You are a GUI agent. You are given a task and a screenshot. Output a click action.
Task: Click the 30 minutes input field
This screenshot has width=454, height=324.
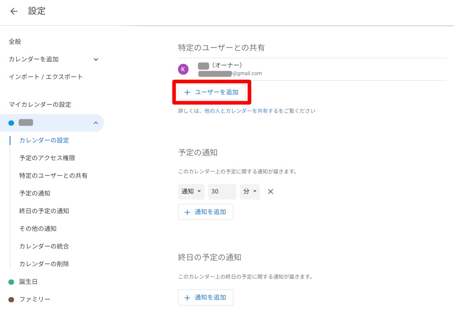pyautogui.click(x=222, y=192)
